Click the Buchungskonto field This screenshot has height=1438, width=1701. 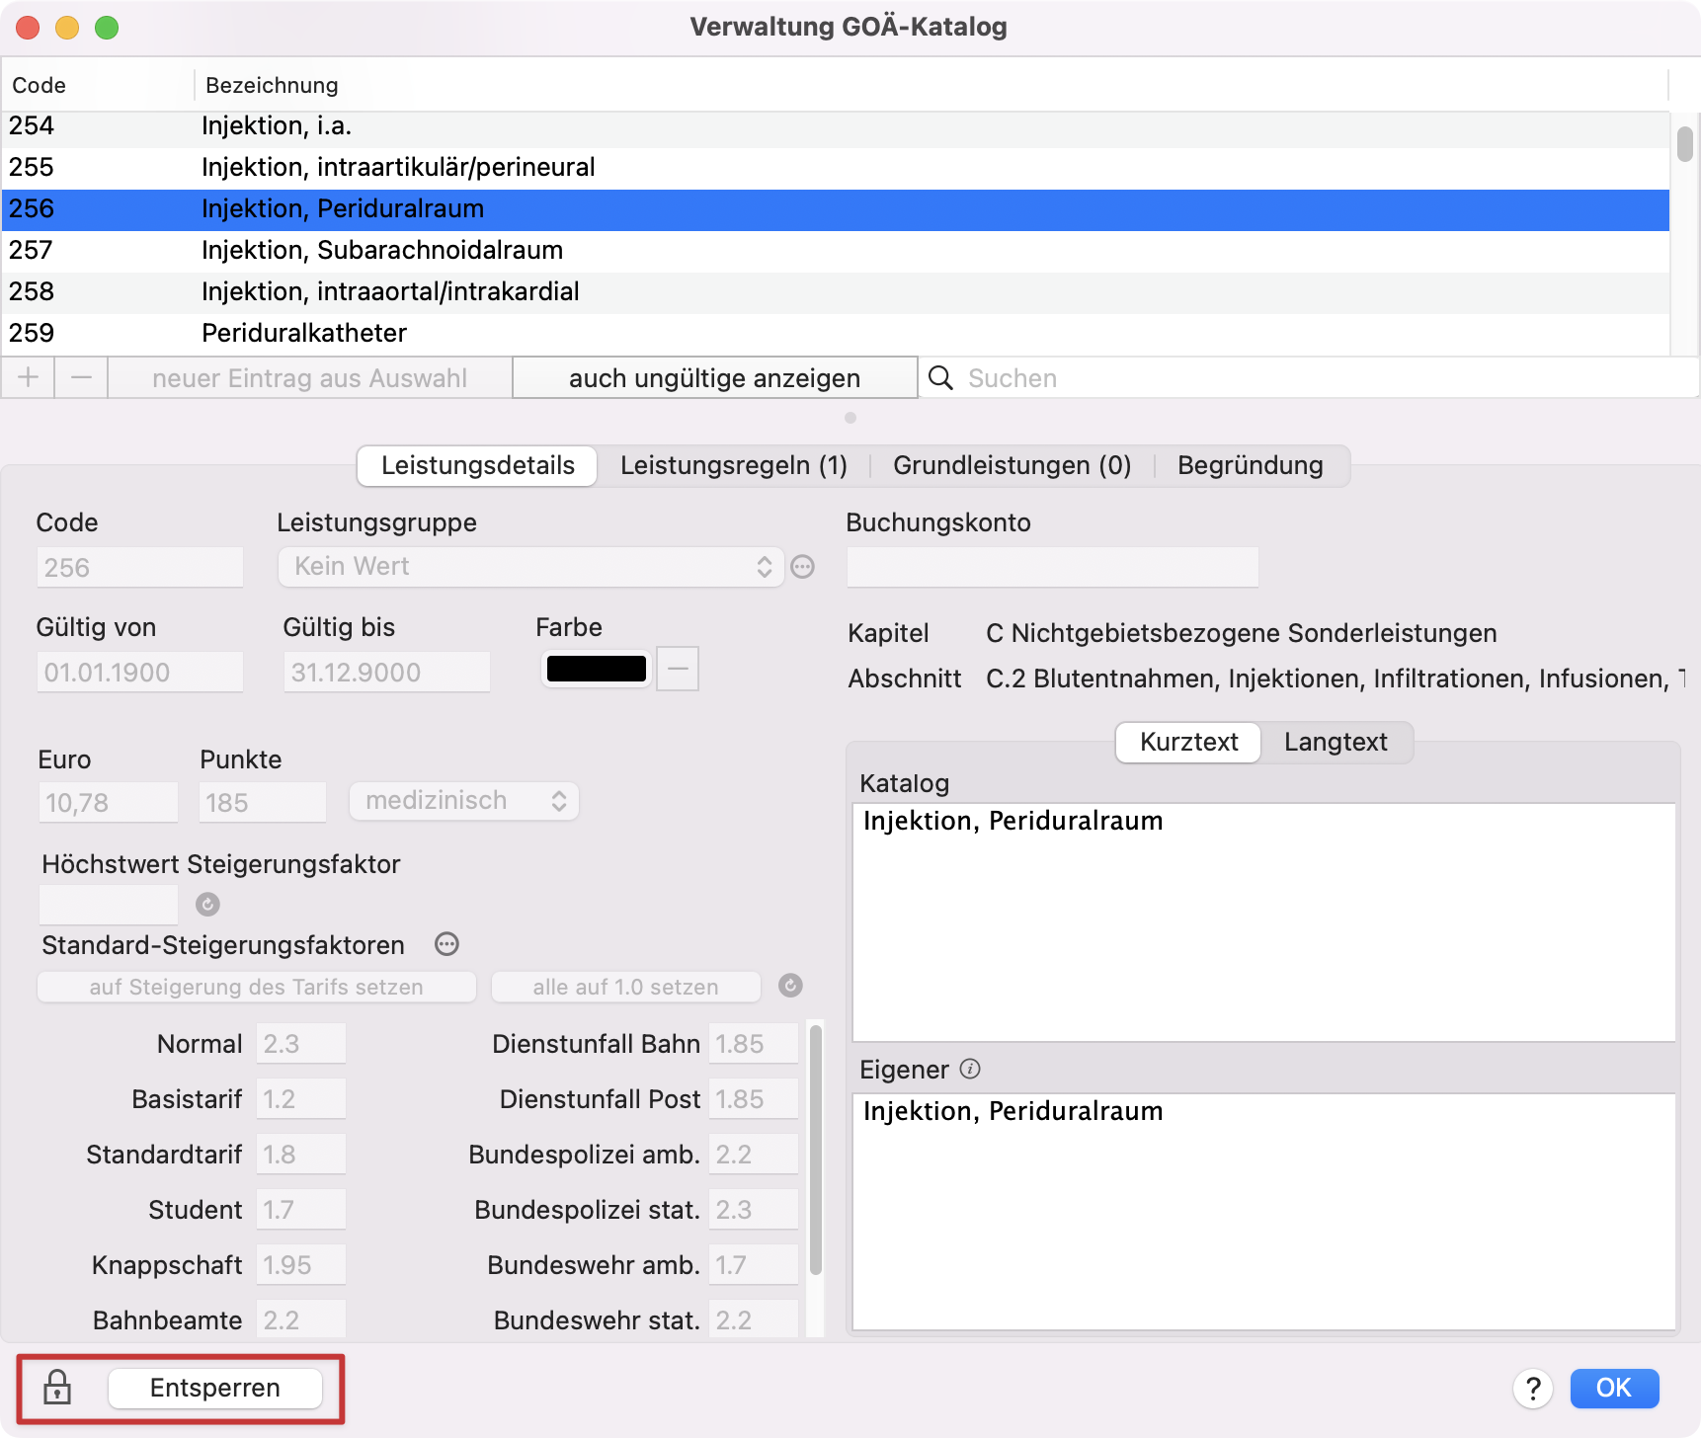tap(1053, 567)
